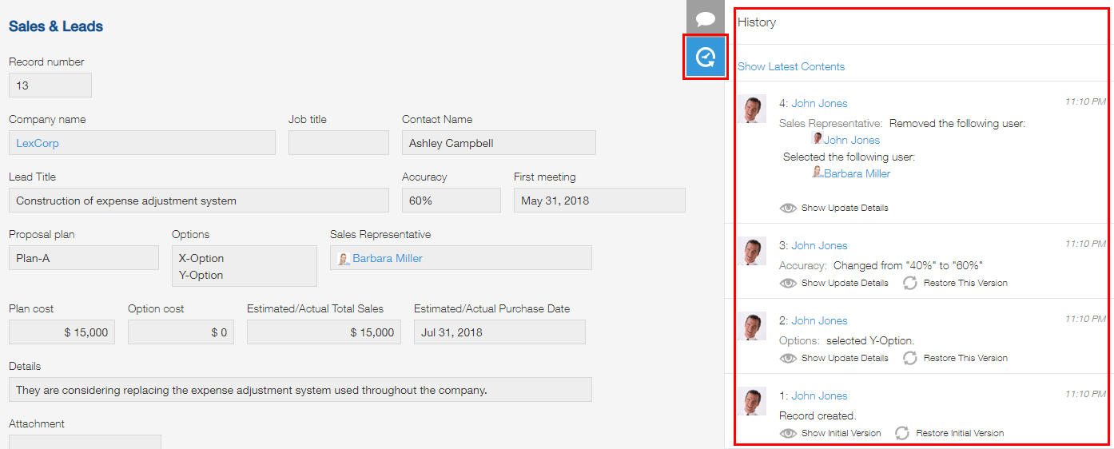Click restore icon for version 2
The height and width of the screenshot is (449, 1114).
tap(909, 358)
